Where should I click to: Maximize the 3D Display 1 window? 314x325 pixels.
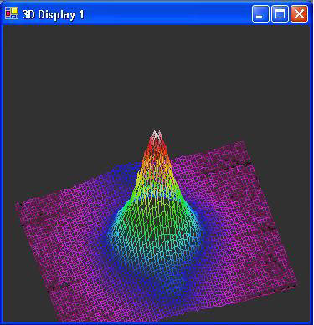pos(280,13)
